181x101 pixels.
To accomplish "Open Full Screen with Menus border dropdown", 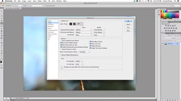I will coord(99,33).
